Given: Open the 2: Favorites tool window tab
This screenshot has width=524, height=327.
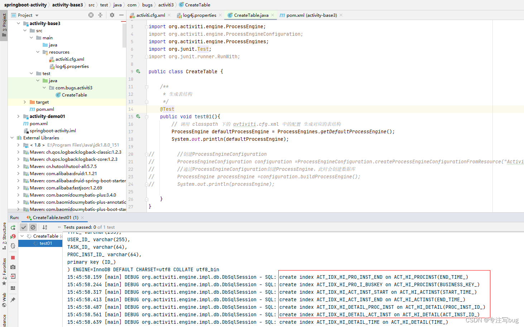Looking at the screenshot, I should coord(4,272).
